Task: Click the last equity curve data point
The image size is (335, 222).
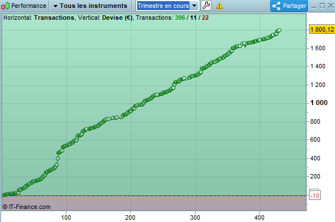Action: pos(279,31)
